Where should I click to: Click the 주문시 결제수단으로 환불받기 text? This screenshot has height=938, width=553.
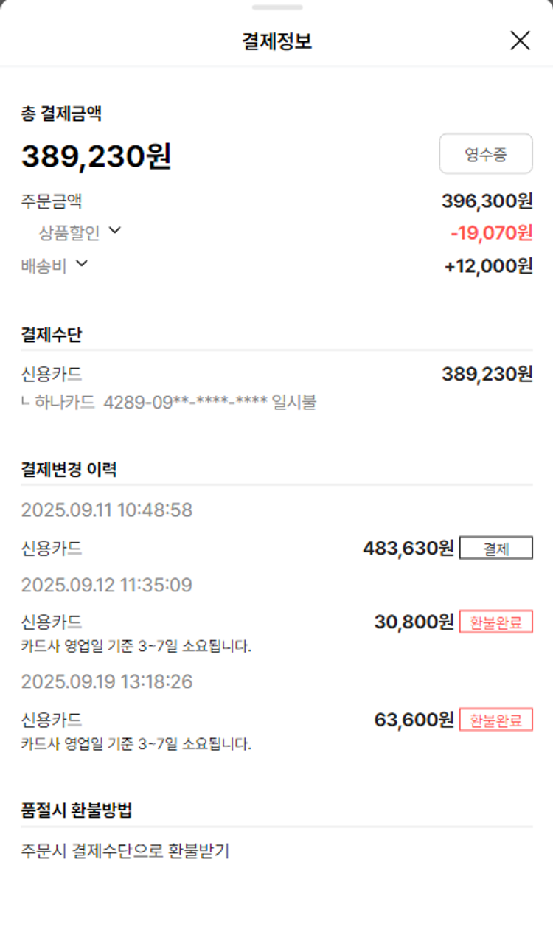125,851
